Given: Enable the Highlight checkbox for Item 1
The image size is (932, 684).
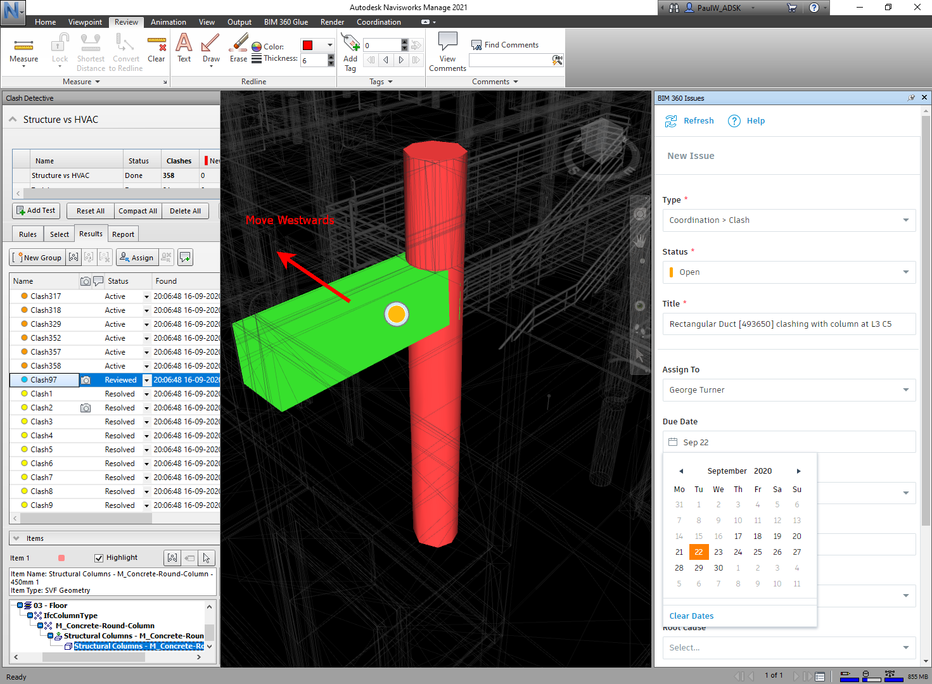Looking at the screenshot, I should pyautogui.click(x=99, y=557).
